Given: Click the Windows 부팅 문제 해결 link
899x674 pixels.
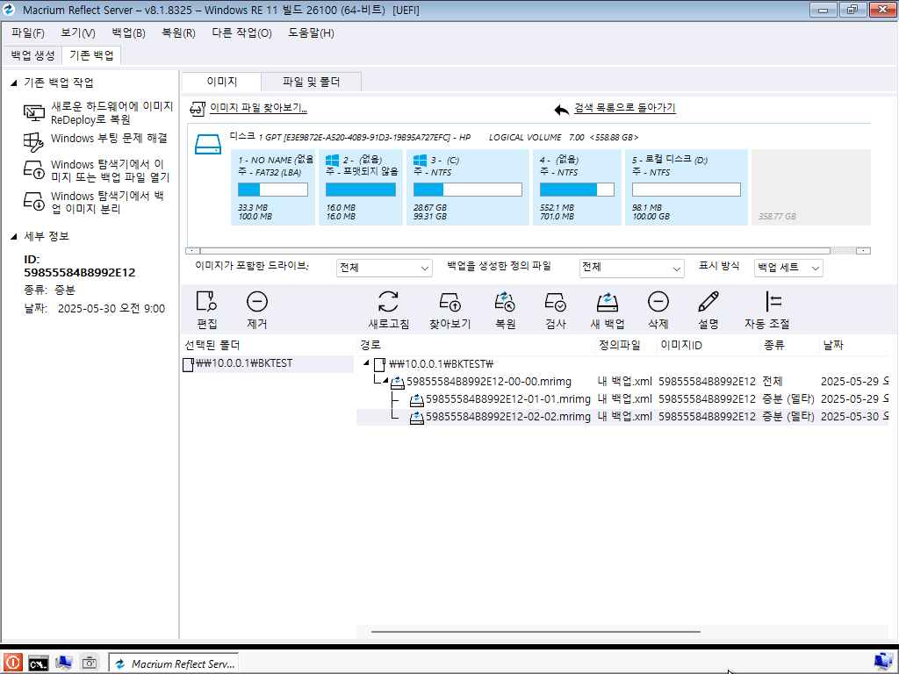Looking at the screenshot, I should pyautogui.click(x=109, y=138).
